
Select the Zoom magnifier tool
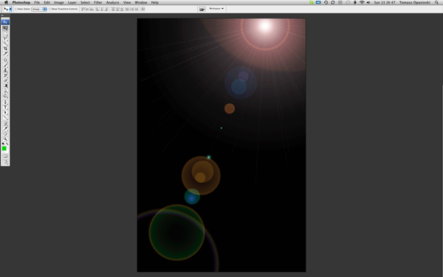click(x=5, y=139)
